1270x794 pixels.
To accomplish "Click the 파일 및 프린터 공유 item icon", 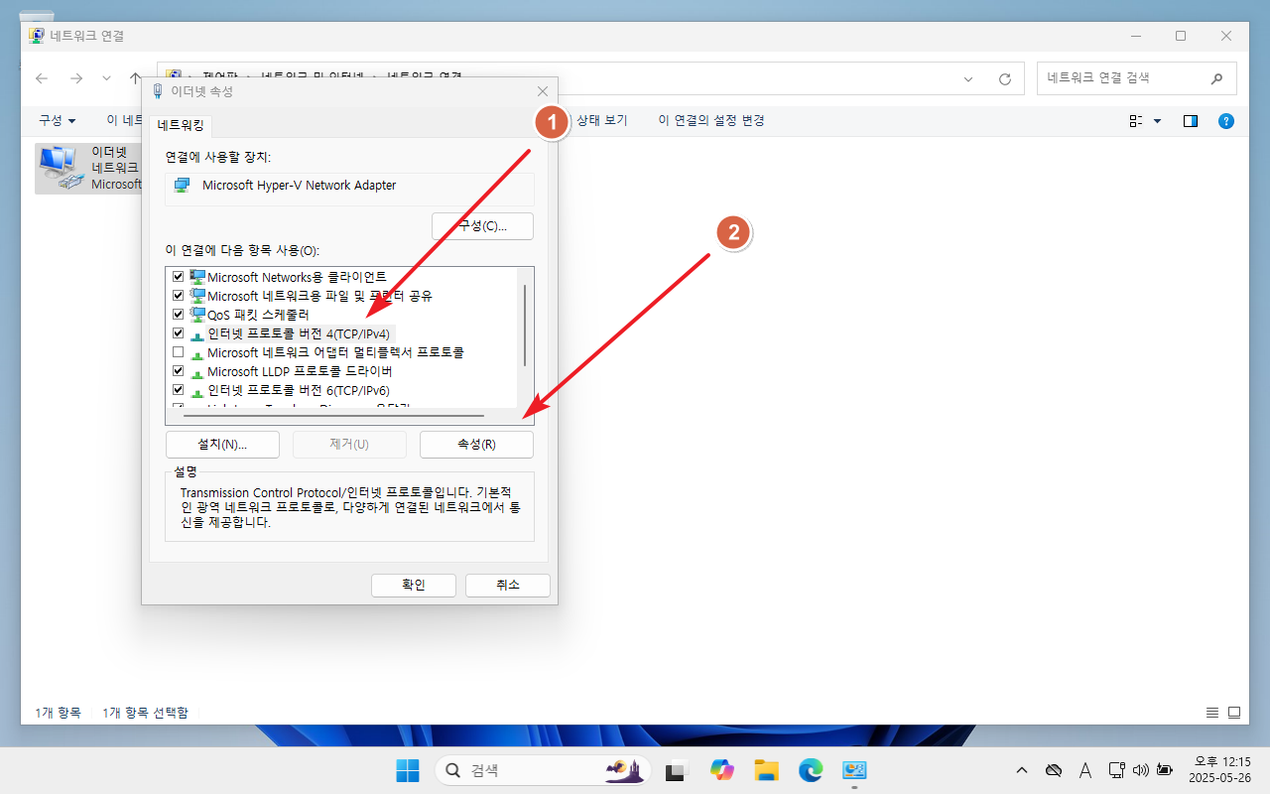I will 197,296.
